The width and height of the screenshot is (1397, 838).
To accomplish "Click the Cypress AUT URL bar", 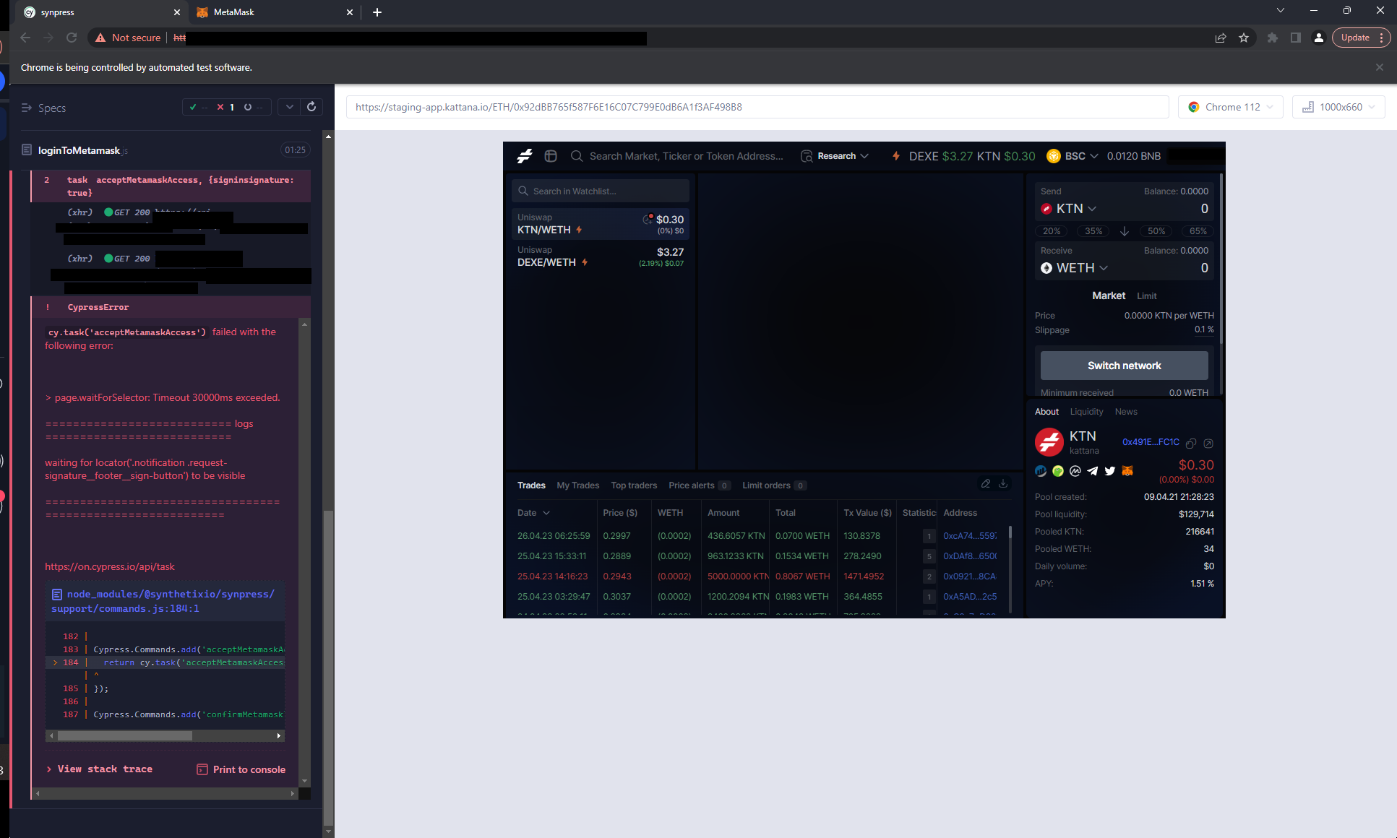I will click(757, 107).
